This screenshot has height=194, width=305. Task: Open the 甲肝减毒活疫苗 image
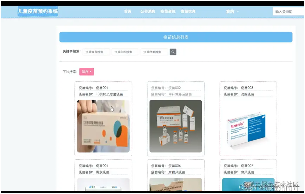[176, 126]
